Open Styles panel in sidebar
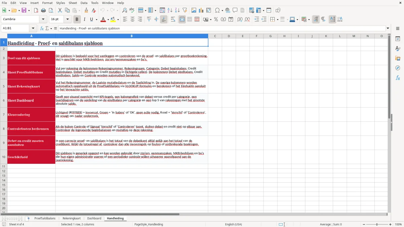 point(398,49)
